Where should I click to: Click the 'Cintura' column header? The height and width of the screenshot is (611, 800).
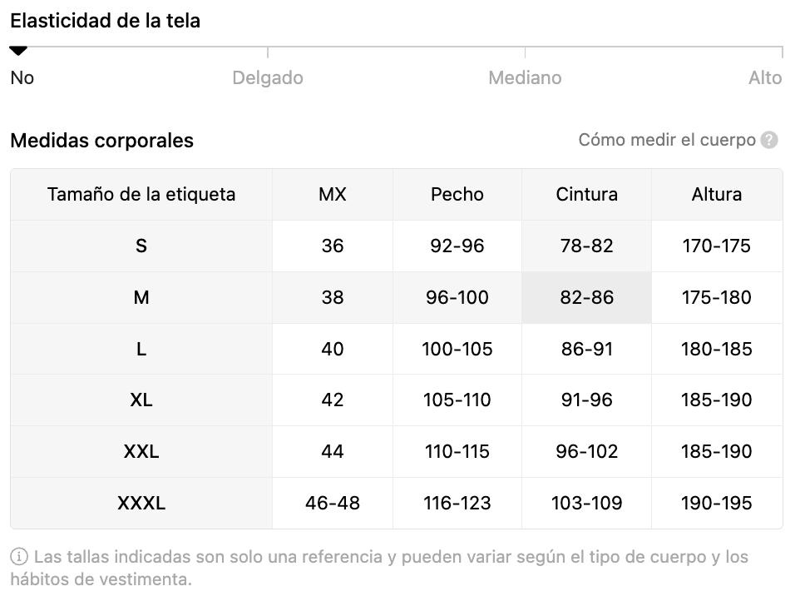[587, 195]
